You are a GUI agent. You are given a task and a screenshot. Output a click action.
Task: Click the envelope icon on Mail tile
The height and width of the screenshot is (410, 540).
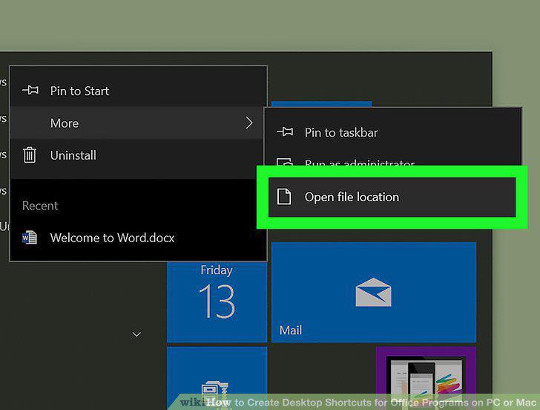pyautogui.click(x=373, y=292)
